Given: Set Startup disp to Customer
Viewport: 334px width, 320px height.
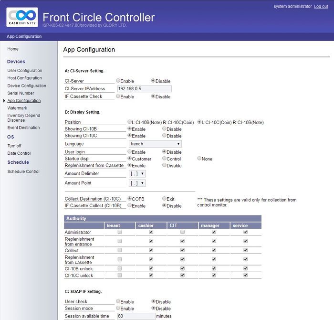Looking at the screenshot, I should point(129,159).
